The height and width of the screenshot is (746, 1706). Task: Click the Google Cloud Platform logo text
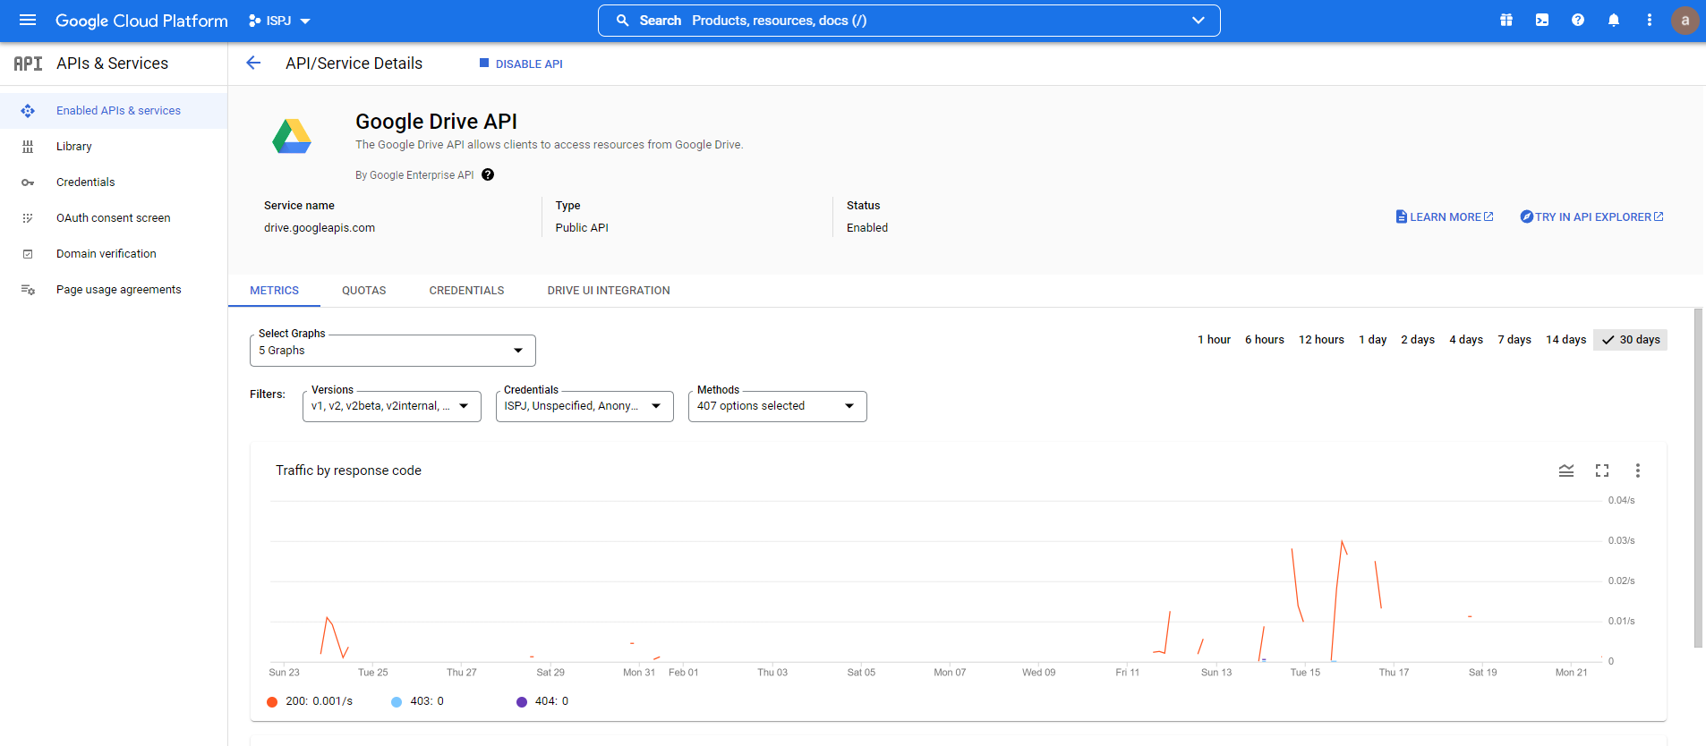(x=141, y=21)
